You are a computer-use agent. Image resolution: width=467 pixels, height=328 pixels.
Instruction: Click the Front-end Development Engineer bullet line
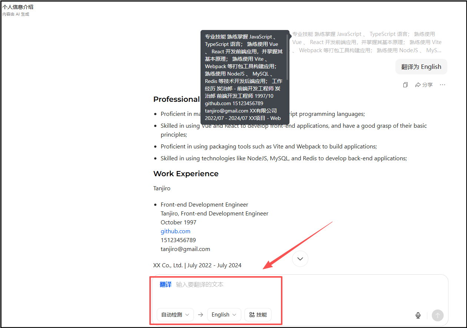204,204
